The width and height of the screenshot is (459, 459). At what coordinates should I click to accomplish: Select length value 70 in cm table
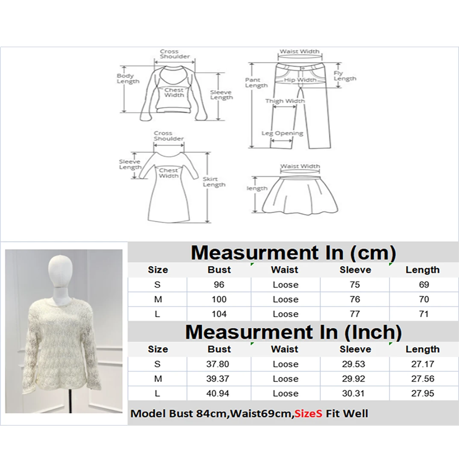[x=424, y=299]
